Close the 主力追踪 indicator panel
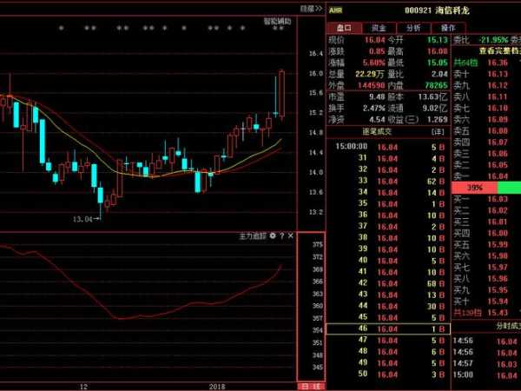The height and width of the screenshot is (391, 521). [x=291, y=235]
